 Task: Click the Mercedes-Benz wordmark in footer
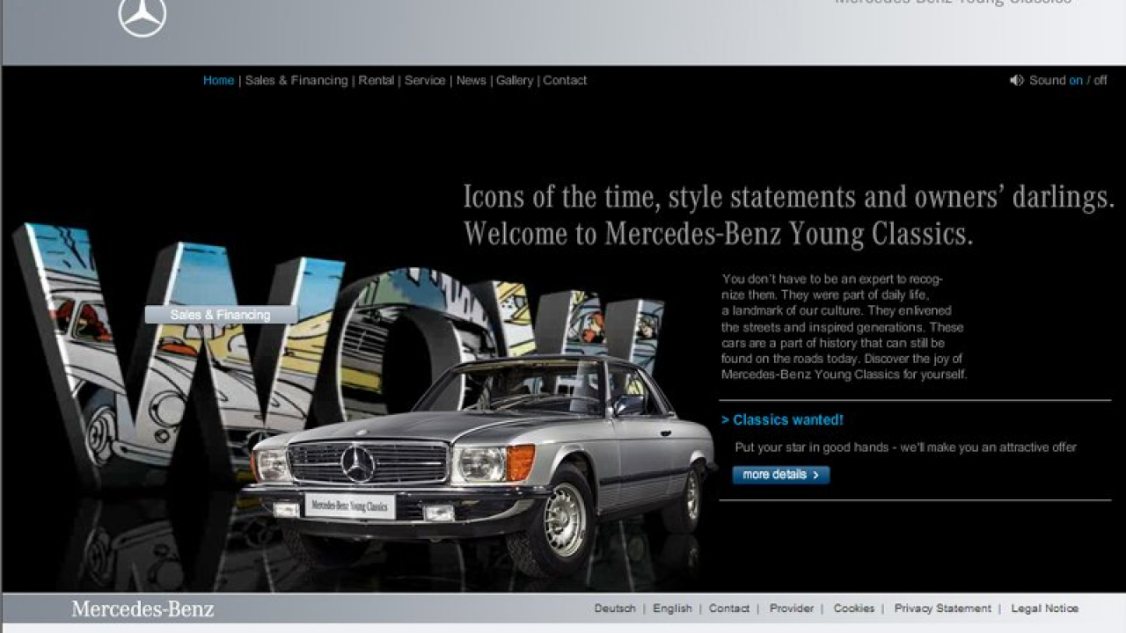[143, 608]
